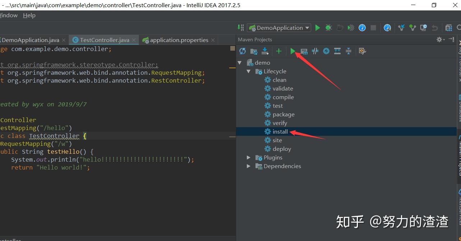
Task: Collapse the Lifecycle node
Action: tap(248, 71)
